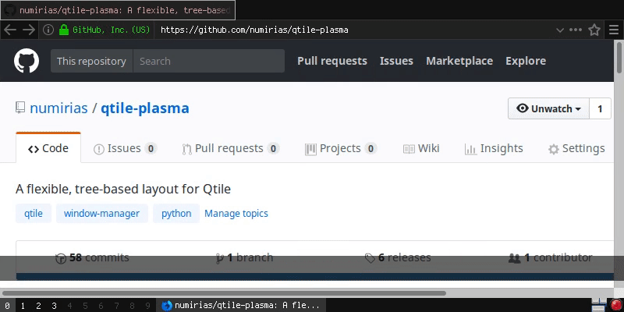Switch to the repository Issues tab

125,148
